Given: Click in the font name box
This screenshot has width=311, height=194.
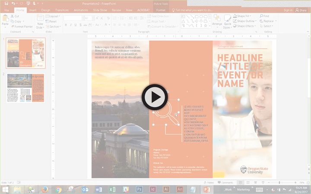Looking at the screenshot, I should 73,18.
